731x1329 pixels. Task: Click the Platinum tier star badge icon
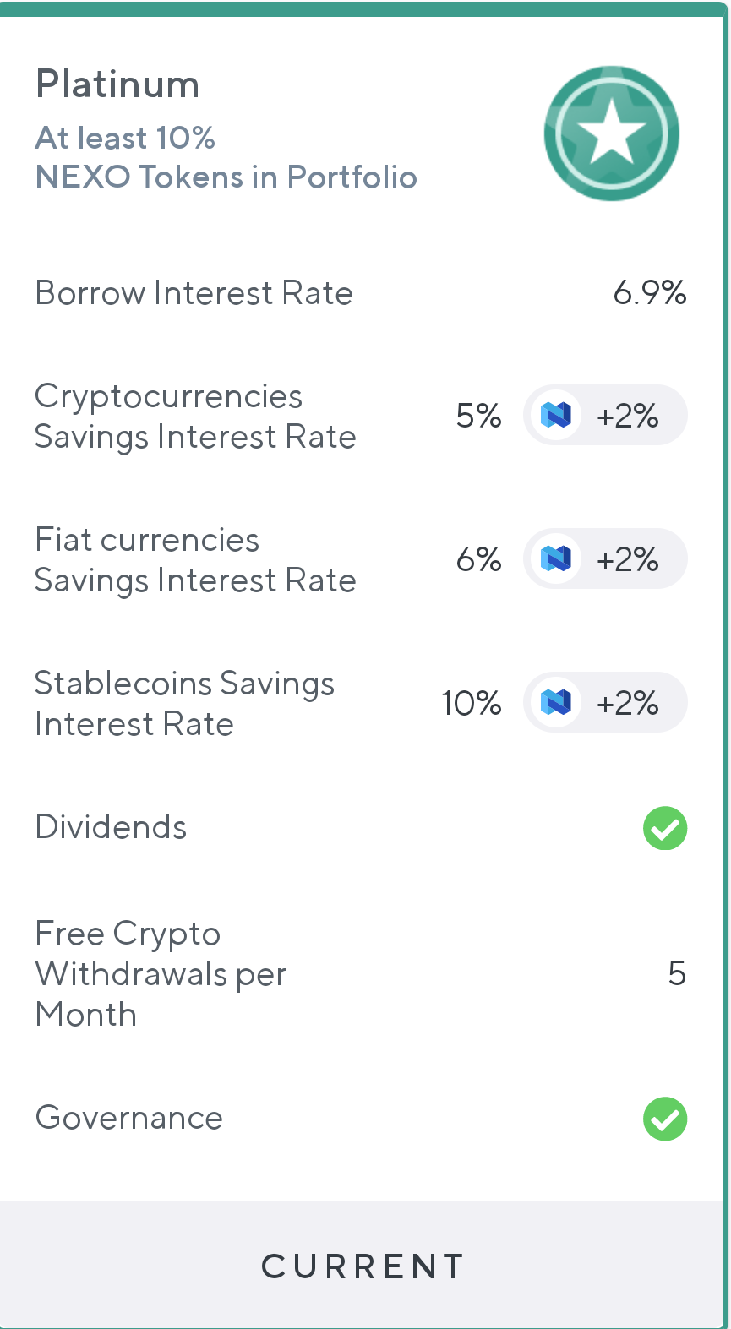point(611,133)
